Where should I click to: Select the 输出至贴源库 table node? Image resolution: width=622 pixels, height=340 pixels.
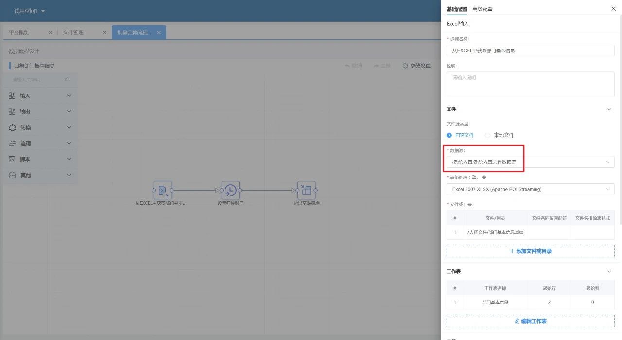click(306, 190)
